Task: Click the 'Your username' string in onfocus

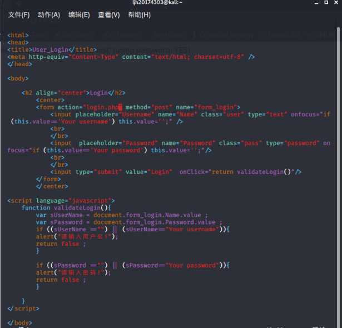Action: pos(85,122)
